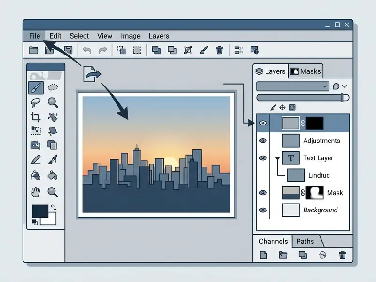This screenshot has height=282, width=376.
Task: Open the View menu
Action: (x=105, y=36)
